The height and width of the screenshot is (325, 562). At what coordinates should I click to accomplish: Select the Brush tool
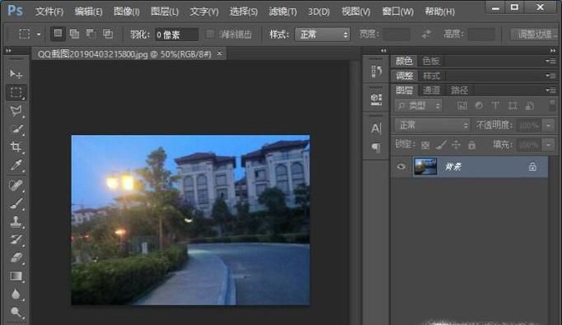[x=16, y=203]
